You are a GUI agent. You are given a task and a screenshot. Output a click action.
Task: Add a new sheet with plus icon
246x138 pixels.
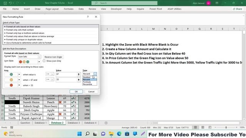tap(106, 123)
